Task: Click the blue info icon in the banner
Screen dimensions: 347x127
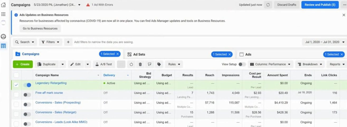Action: tap(16, 15)
